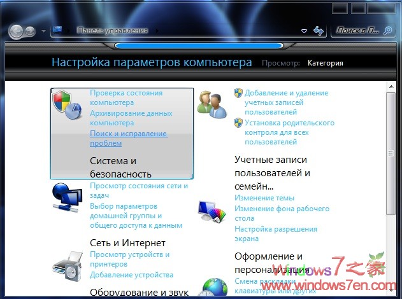The height and width of the screenshot is (299, 402).
Task: Click the window minimize button
Action: click(x=340, y=9)
